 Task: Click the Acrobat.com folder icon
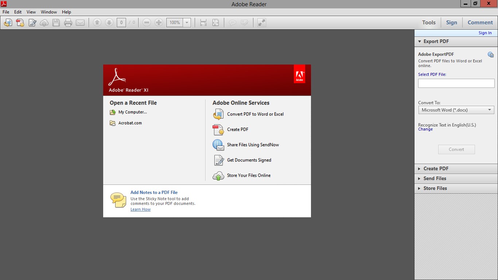coord(113,123)
